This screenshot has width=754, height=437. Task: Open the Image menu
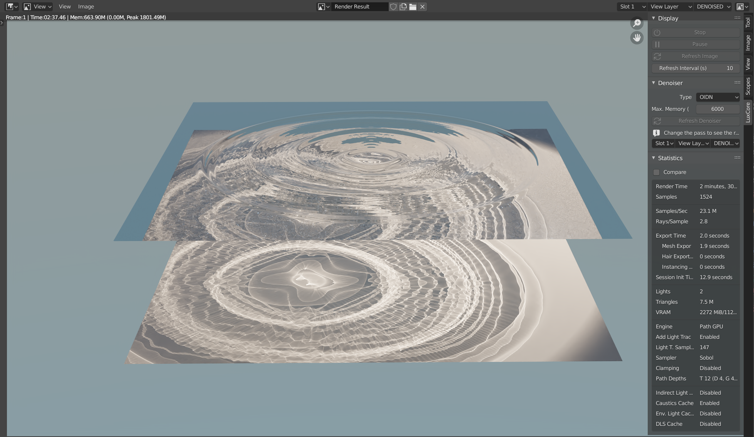tap(86, 7)
